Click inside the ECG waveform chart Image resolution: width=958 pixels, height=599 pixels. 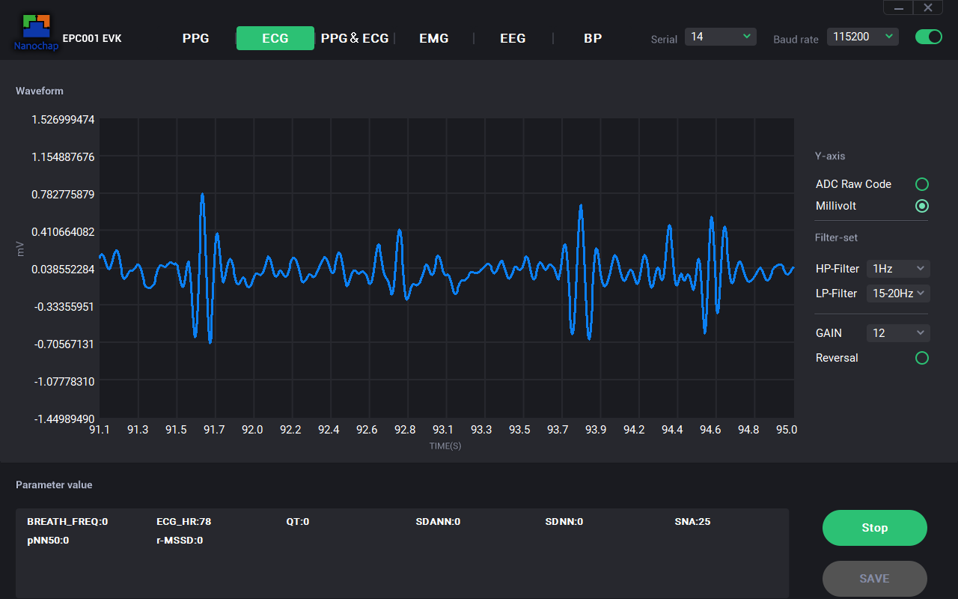[x=446, y=268]
